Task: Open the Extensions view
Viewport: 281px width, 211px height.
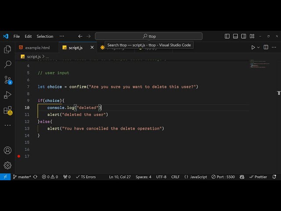Action: (x=7, y=110)
